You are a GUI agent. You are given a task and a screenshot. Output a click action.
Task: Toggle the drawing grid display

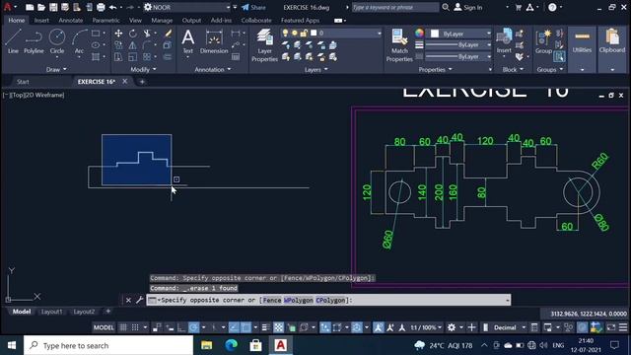(123, 327)
